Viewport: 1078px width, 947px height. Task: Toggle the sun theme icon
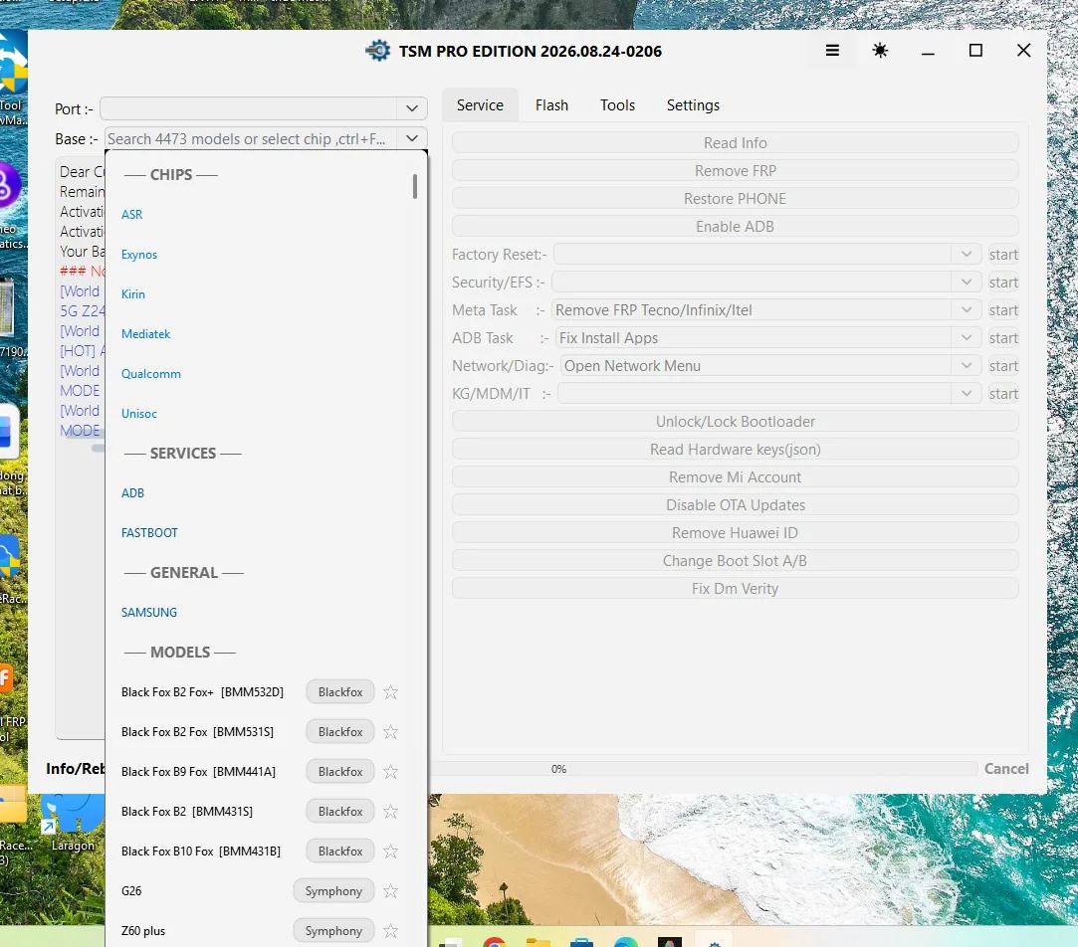point(880,50)
